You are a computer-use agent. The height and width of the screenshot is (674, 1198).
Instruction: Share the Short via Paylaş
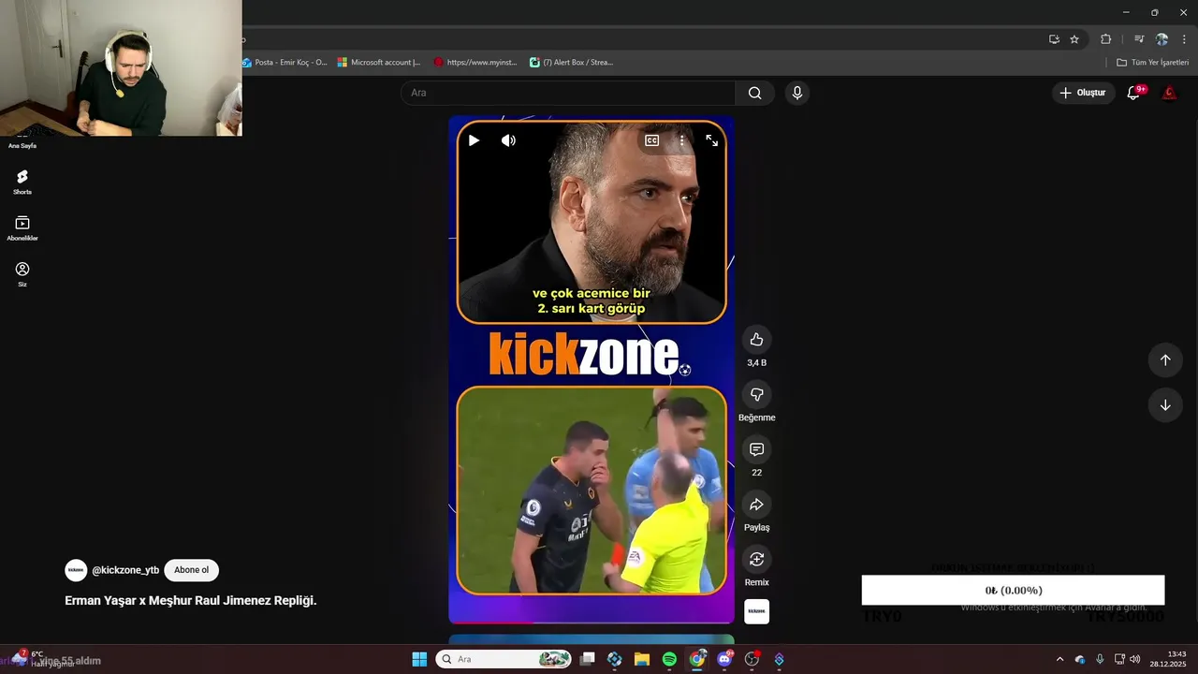(x=756, y=505)
